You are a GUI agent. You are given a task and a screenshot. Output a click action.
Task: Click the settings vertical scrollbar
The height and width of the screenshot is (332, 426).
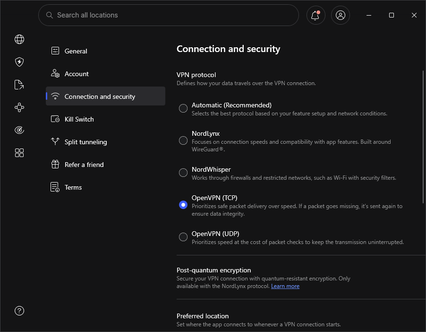(x=423, y=137)
